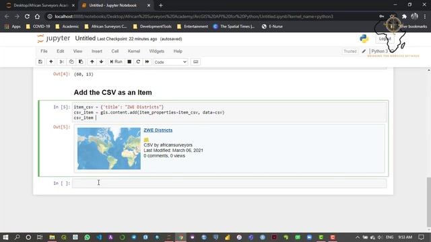431x242 pixels.
Task: Open File Explorer from the taskbar
Action: pyautogui.click(x=52, y=237)
